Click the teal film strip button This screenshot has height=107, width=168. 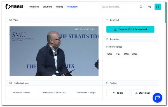[158, 7]
